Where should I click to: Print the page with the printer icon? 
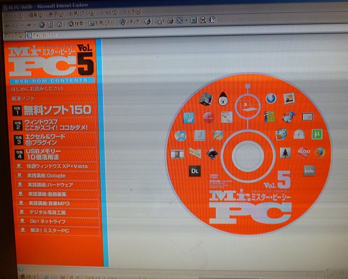point(171,21)
